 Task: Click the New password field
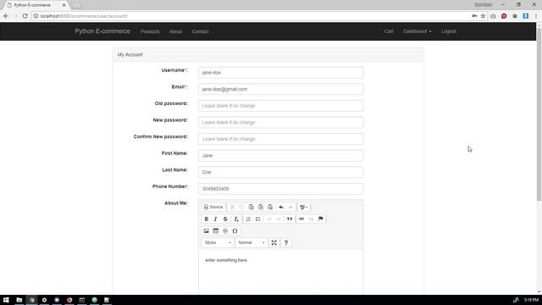point(280,122)
